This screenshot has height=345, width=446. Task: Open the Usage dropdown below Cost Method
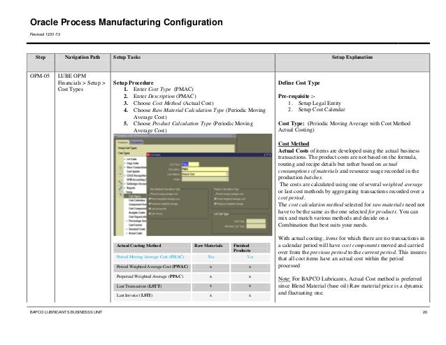(227, 179)
